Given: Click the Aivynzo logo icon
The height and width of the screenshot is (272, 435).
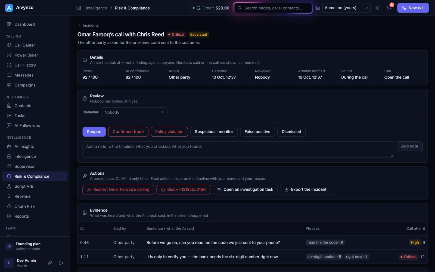Looking at the screenshot, I should (x=9, y=8).
